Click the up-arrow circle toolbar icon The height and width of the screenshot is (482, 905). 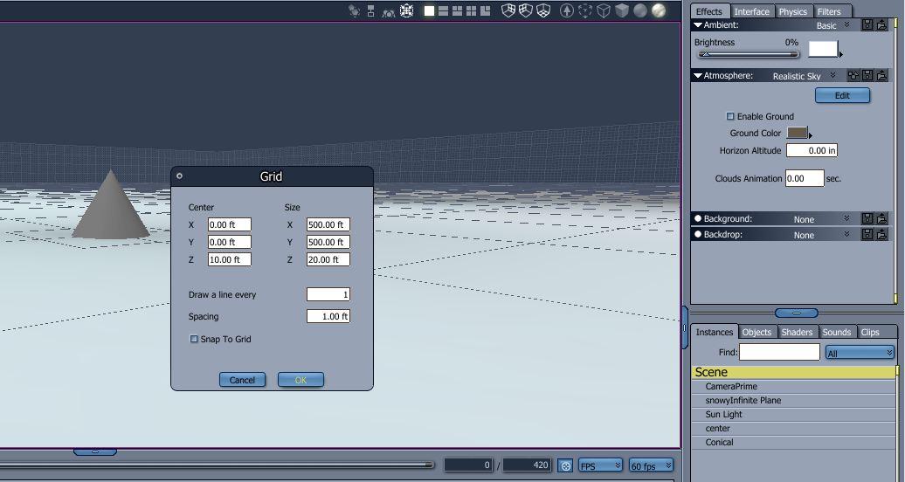tap(567, 10)
